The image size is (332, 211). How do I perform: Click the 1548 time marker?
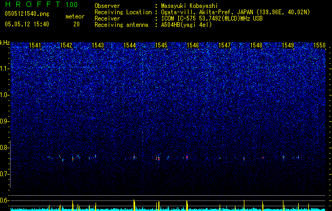click(x=256, y=45)
